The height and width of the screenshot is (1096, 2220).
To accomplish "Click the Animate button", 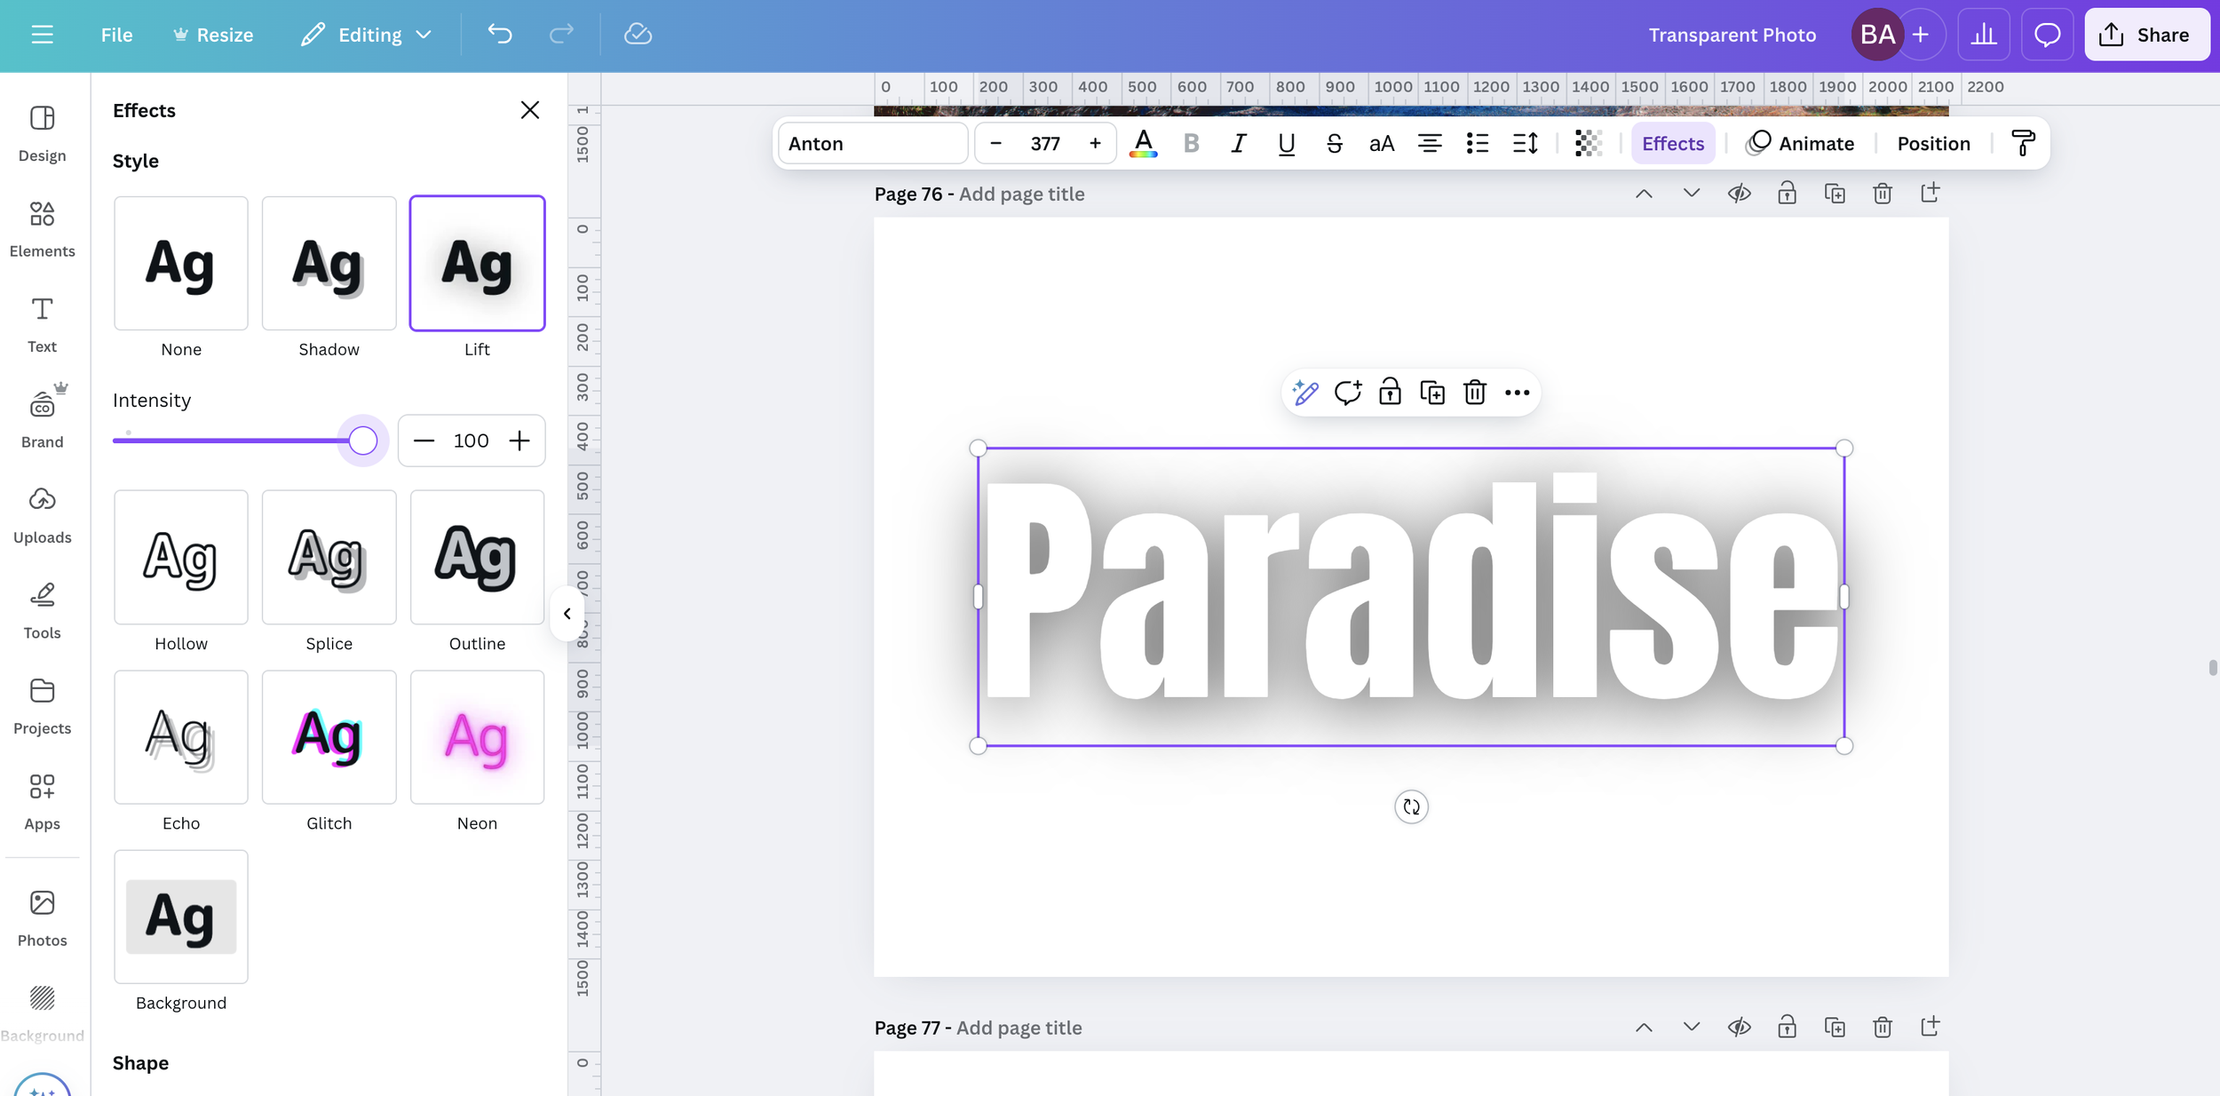I will pos(1800,143).
